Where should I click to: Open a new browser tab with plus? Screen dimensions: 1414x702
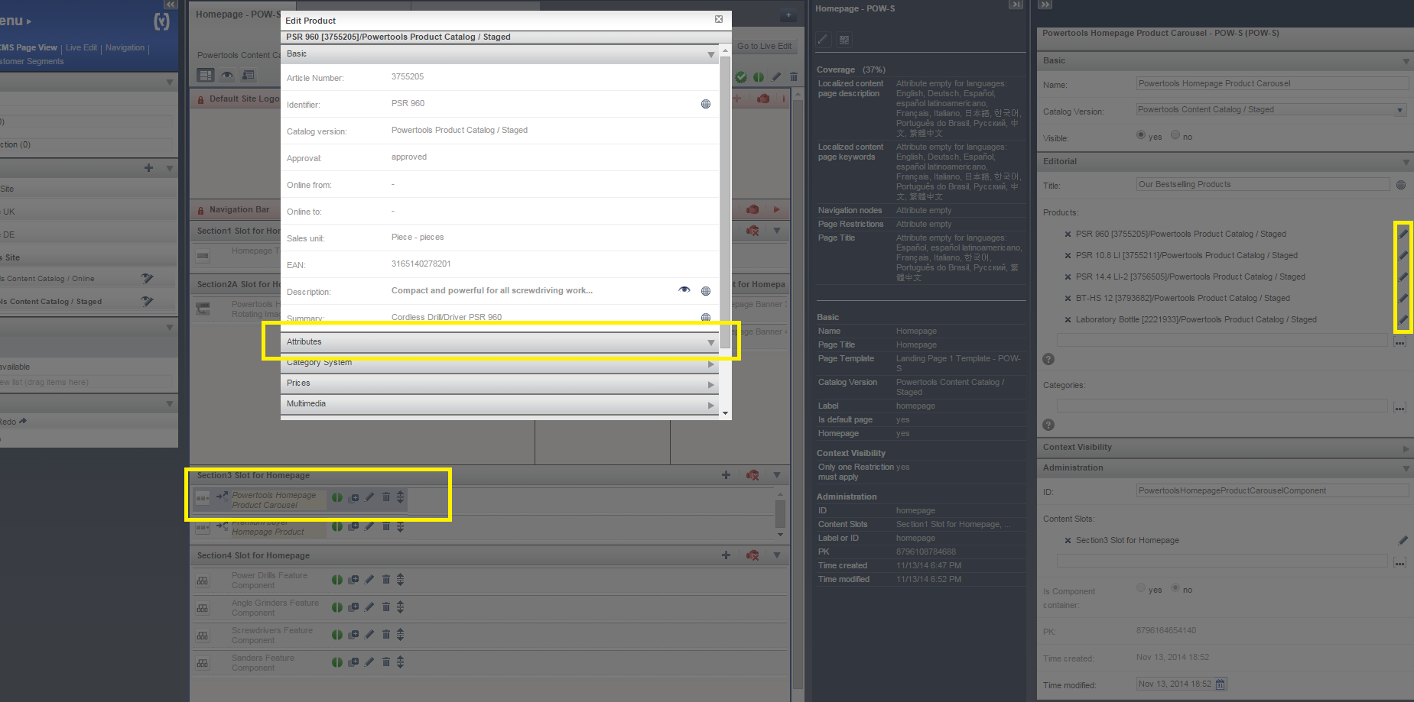[788, 15]
